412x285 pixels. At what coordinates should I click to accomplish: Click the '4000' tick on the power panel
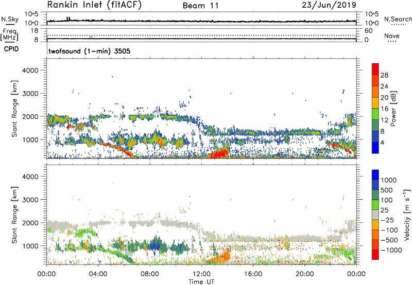tap(30, 70)
